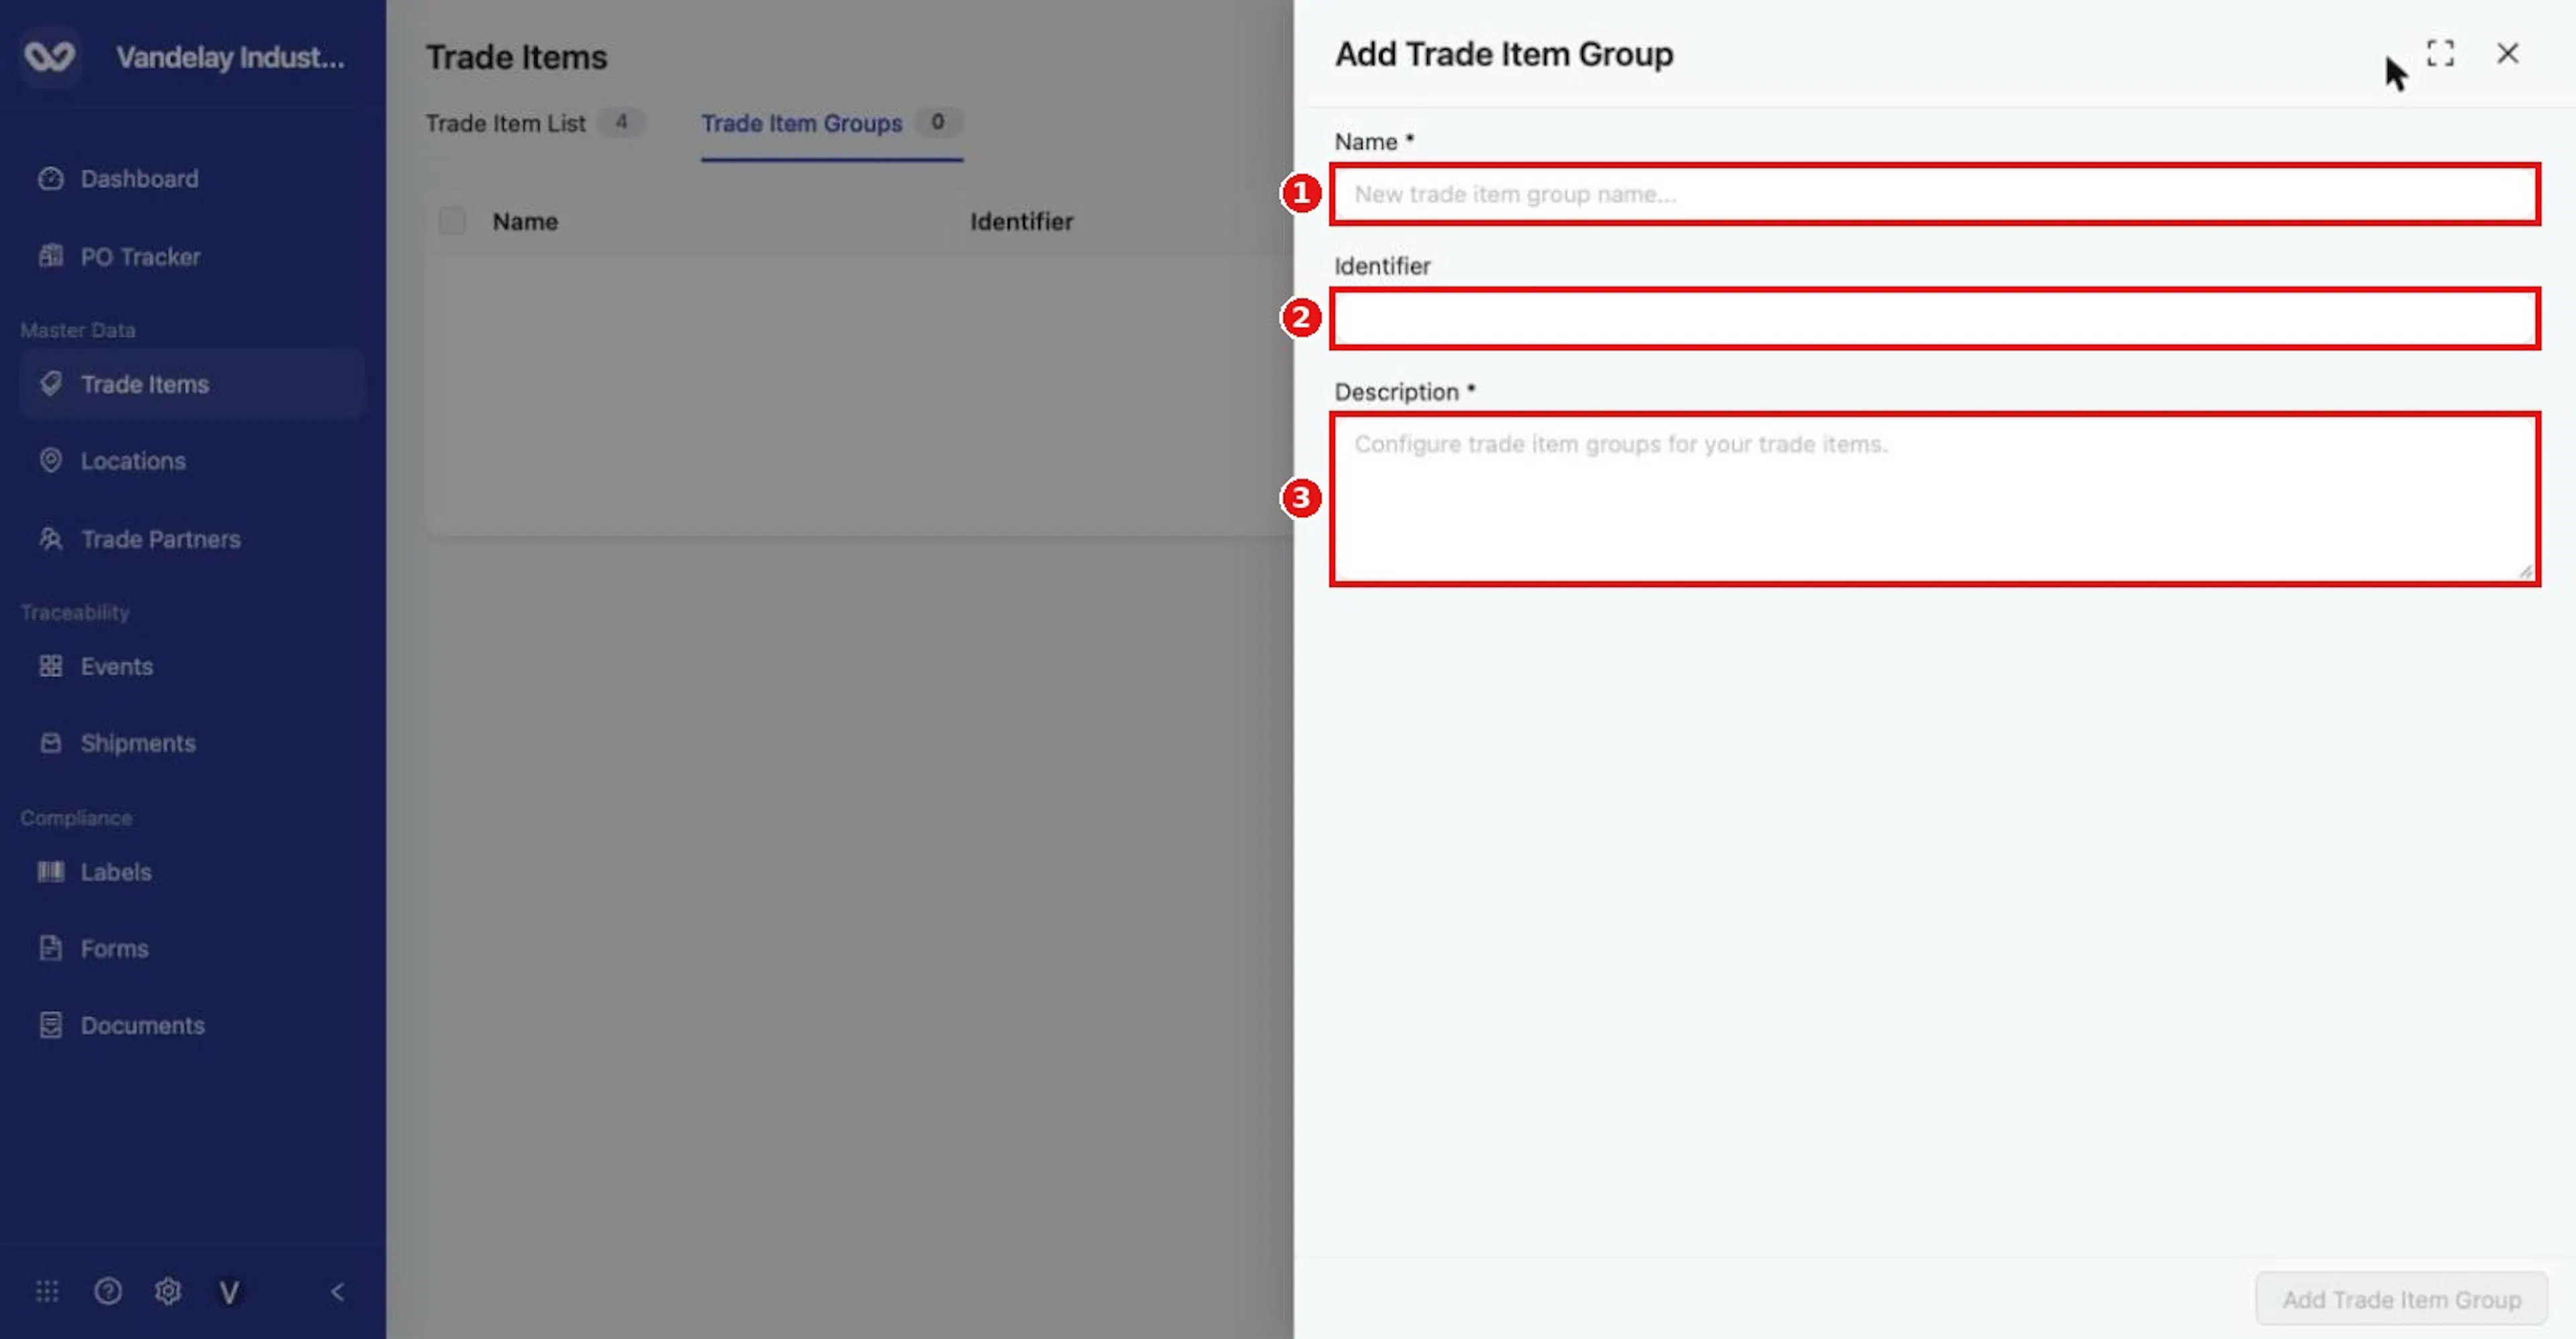Open the Dashboard icon in the sidebar
Viewport: 2576px width, 1339px height.
(x=51, y=179)
